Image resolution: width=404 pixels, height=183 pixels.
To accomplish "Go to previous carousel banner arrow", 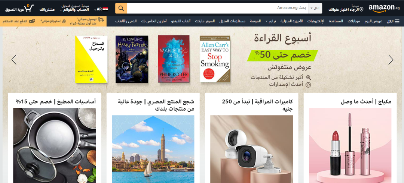I will [14, 60].
